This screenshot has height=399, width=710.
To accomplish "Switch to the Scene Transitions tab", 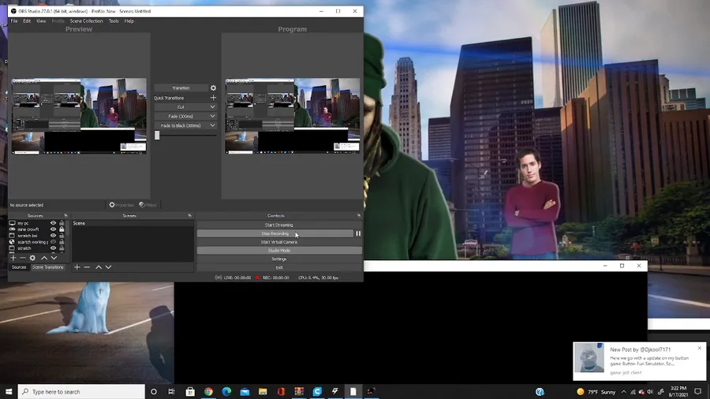I will click(47, 267).
